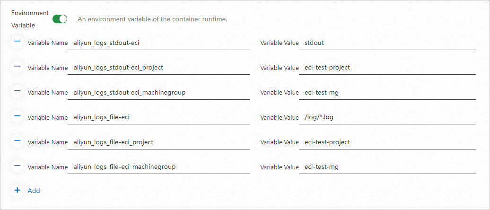
Task: Click the plus icon to add variable
Action: pos(17,190)
